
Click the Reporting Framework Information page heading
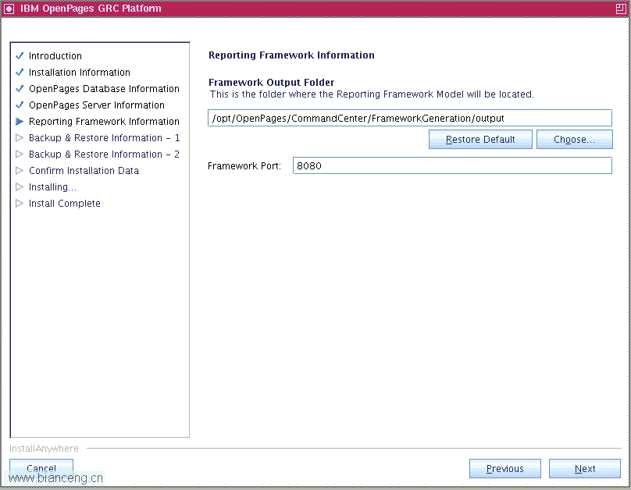(x=291, y=55)
